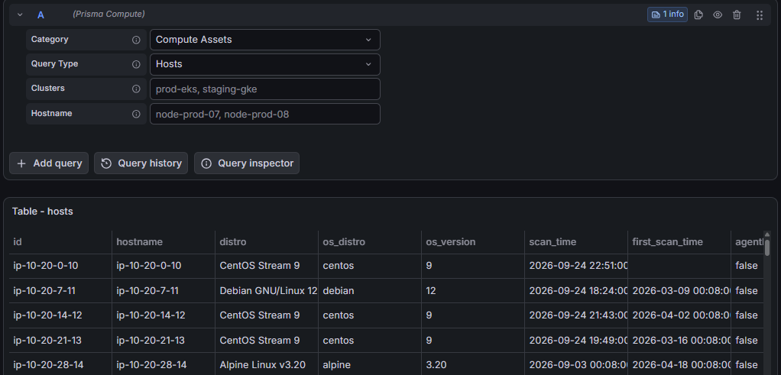Screen dimensions: 781x375
Task: Click first_scan_time 2026-03-16 cell
Action: point(679,341)
